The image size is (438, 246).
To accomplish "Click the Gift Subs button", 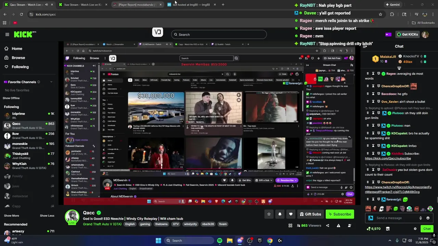I will pos(310,214).
